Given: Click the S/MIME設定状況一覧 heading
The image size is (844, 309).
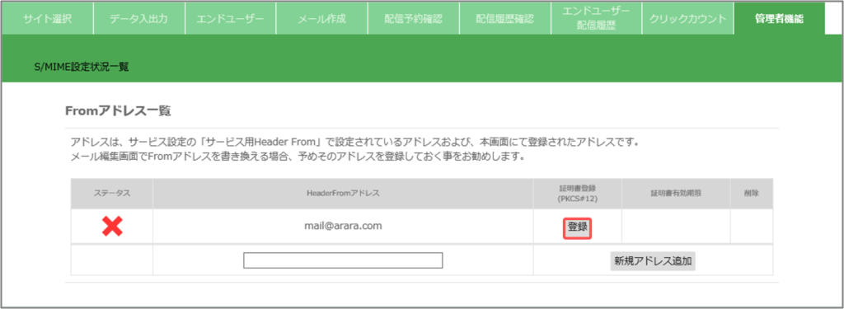Looking at the screenshot, I should 81,68.
